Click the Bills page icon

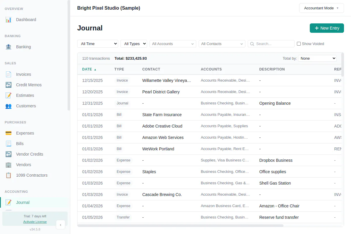[8, 144]
